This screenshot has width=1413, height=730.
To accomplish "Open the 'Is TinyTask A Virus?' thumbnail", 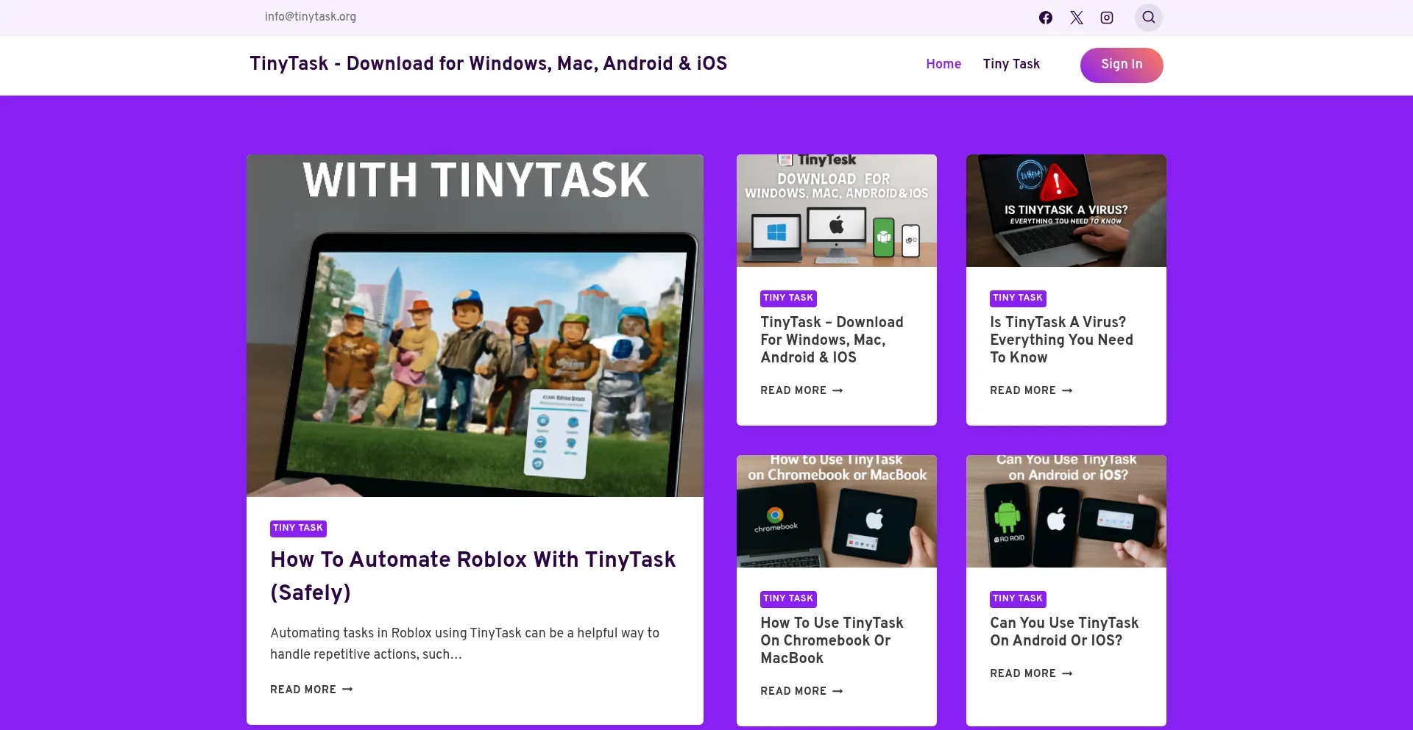I will tap(1066, 210).
